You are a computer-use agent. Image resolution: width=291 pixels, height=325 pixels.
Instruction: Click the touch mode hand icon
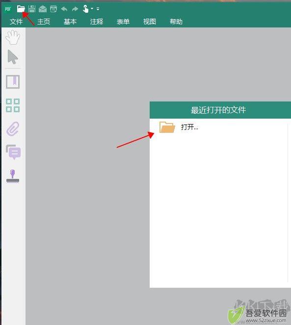(x=85, y=9)
